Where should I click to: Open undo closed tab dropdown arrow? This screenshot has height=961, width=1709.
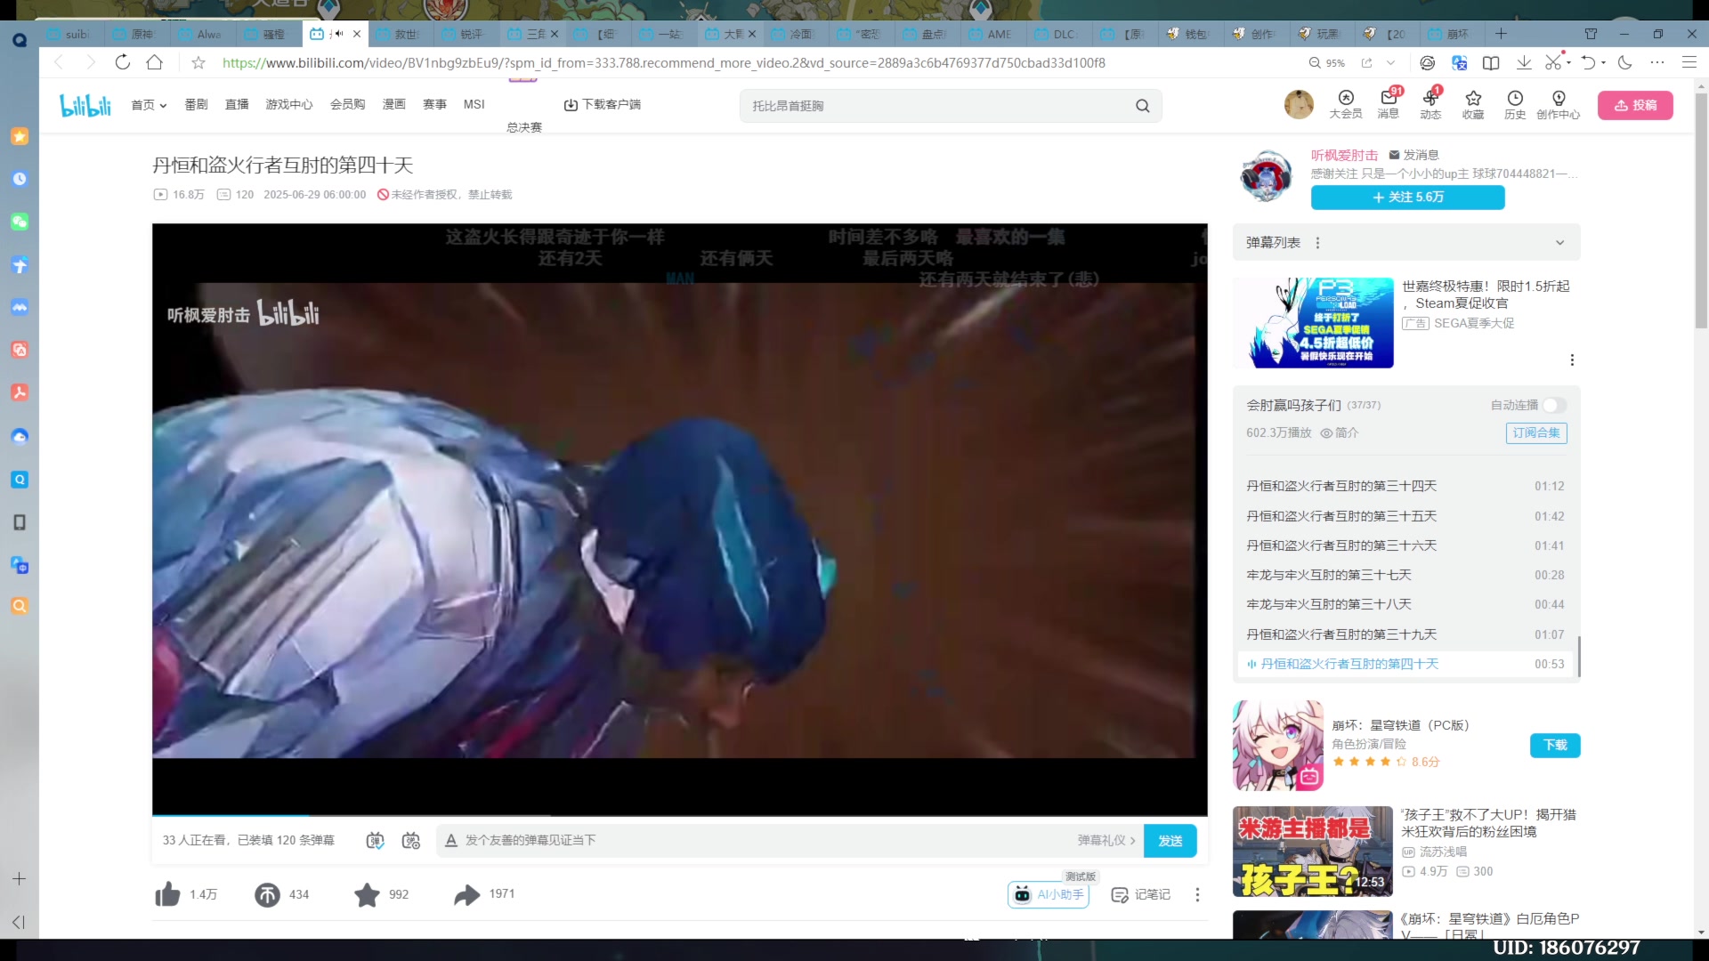[x=1604, y=62]
